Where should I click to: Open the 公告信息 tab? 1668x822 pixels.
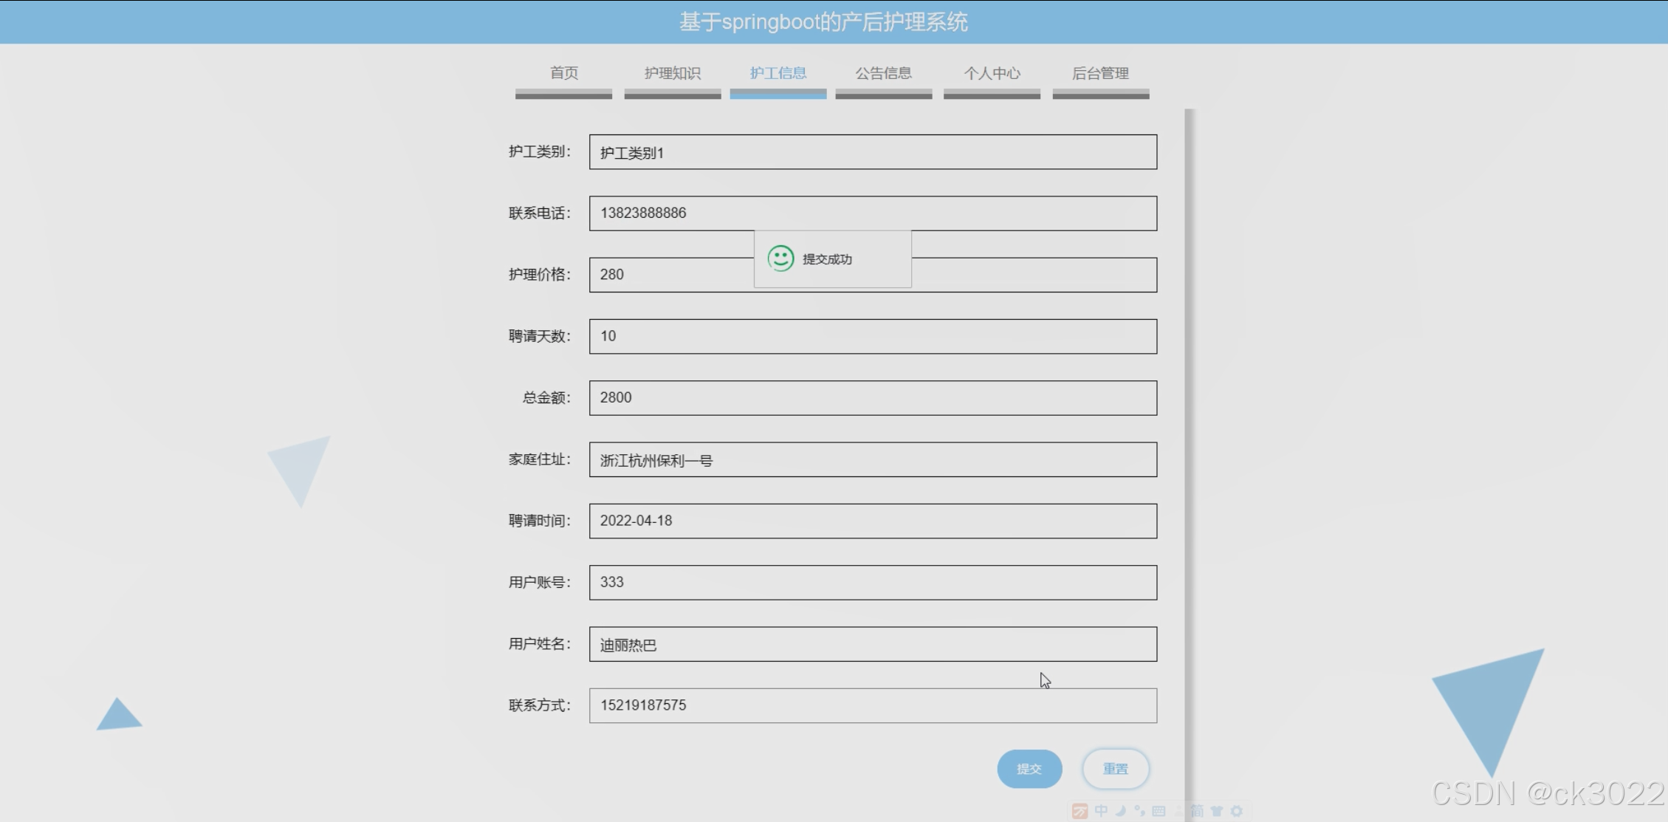883,73
